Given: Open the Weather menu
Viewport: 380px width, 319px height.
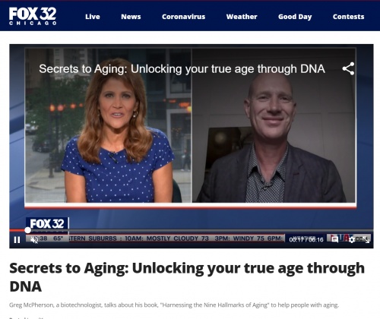Looking at the screenshot, I should pos(242,17).
